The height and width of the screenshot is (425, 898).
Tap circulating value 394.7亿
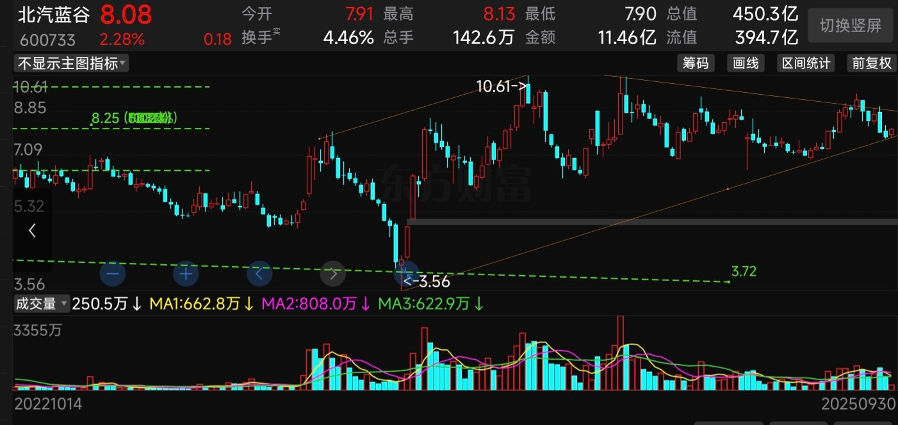(766, 38)
